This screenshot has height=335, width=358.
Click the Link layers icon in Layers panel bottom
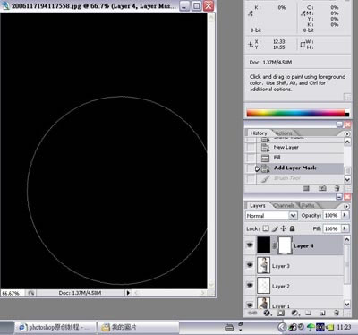(x=252, y=313)
